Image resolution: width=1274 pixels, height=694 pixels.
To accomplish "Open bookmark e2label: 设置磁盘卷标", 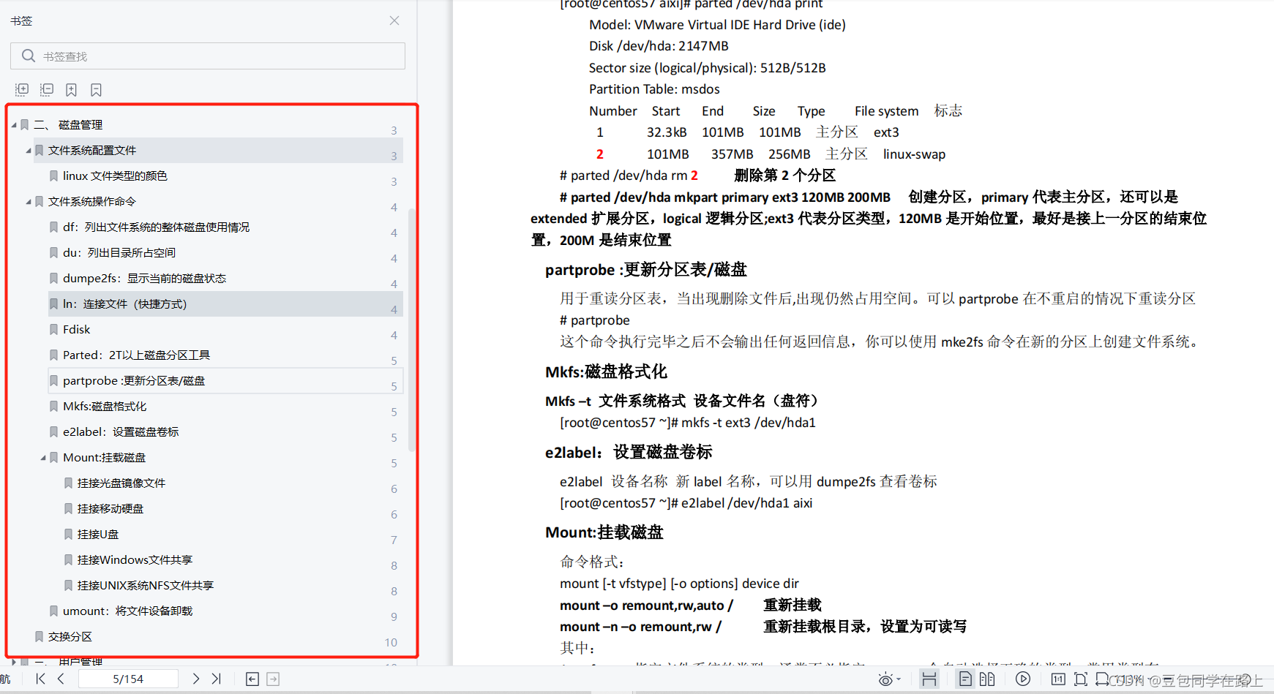I will coord(121,432).
